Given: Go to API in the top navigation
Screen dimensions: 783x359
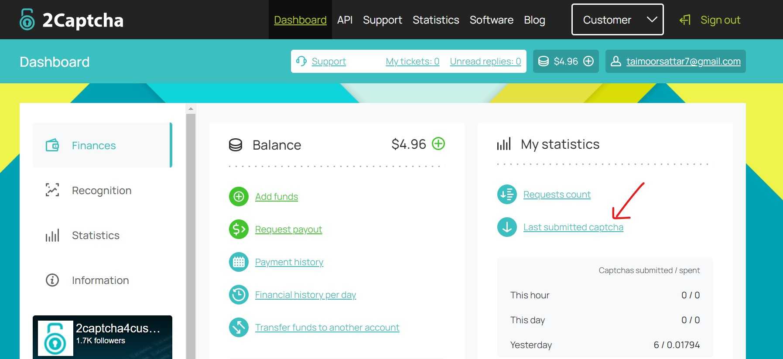Looking at the screenshot, I should (345, 20).
